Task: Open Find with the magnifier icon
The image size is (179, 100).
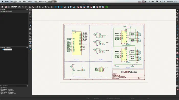Action: click(x=30, y=7)
